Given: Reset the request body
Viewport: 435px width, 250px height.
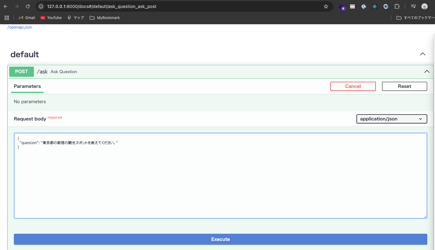Looking at the screenshot, I should coord(405,86).
